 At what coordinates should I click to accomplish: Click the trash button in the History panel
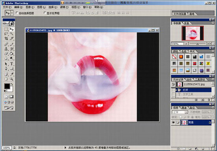(x=209, y=100)
